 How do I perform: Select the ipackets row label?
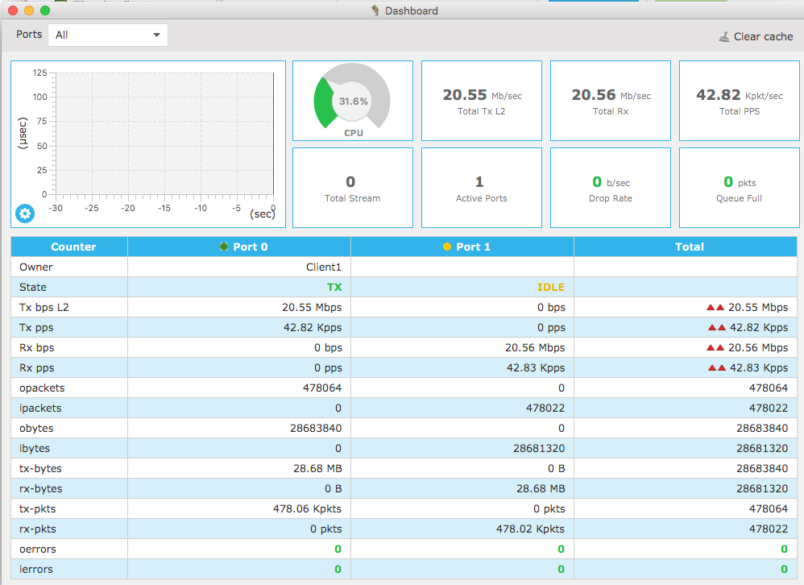(40, 408)
